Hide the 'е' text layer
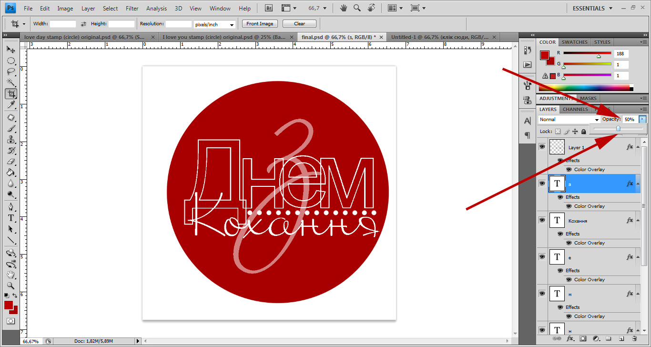 point(542,256)
